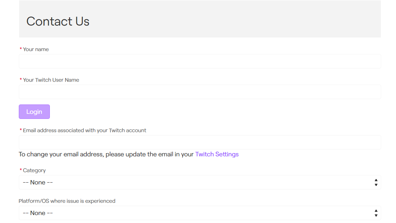Click the Category field label
This screenshot has height=223, width=396.
34,170
